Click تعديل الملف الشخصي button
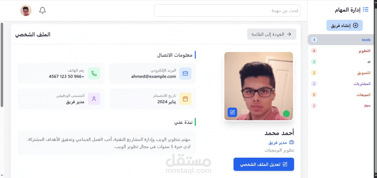Viewport: 377px width, 178px height. tap(264, 164)
